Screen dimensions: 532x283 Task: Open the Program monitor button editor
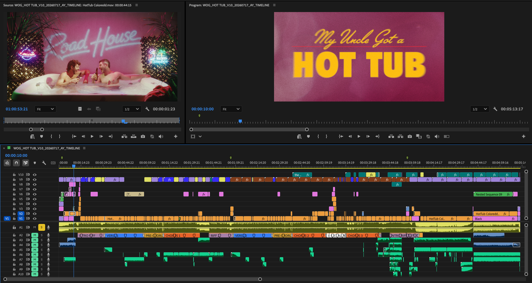click(524, 136)
